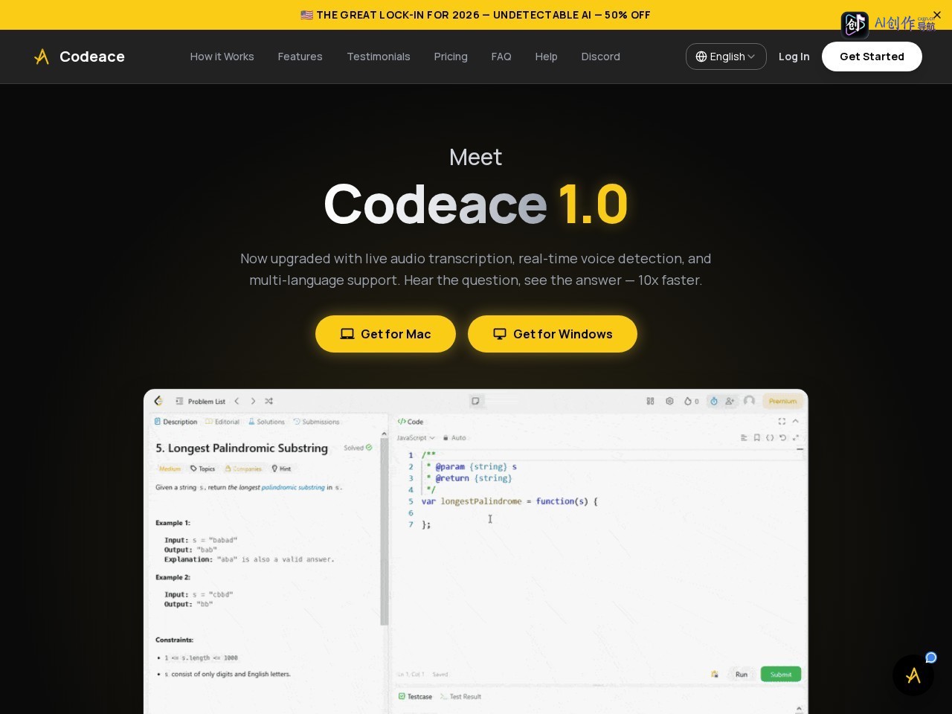Viewport: 952px width, 714px height.
Task: Open the How it Works section
Action: 222,57
